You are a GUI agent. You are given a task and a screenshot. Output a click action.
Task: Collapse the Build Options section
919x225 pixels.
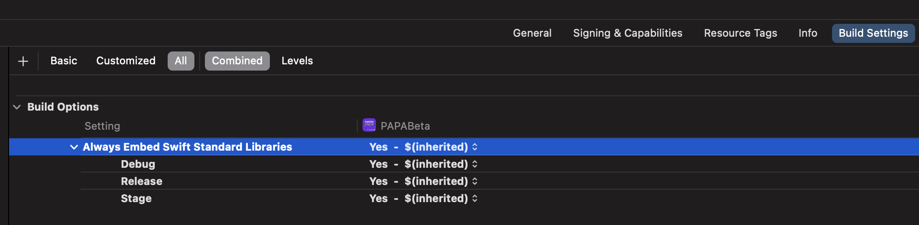(x=17, y=107)
